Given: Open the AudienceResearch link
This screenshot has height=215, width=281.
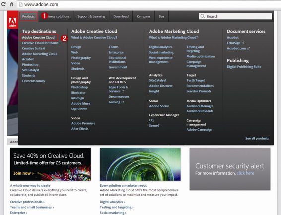Looking at the screenshot, I should tap(200, 111).
